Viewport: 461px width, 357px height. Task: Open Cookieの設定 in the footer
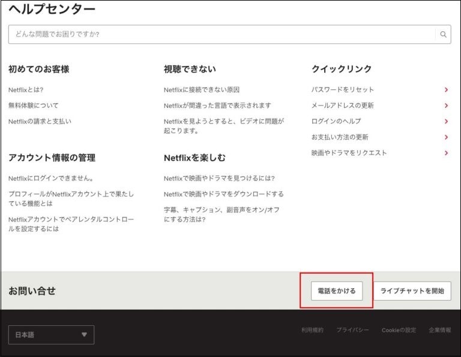[399, 330]
